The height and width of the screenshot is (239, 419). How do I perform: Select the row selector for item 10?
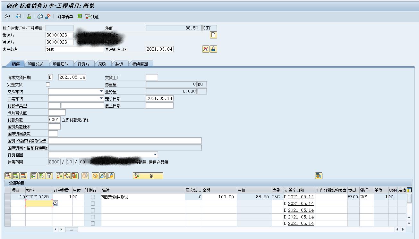(8, 197)
